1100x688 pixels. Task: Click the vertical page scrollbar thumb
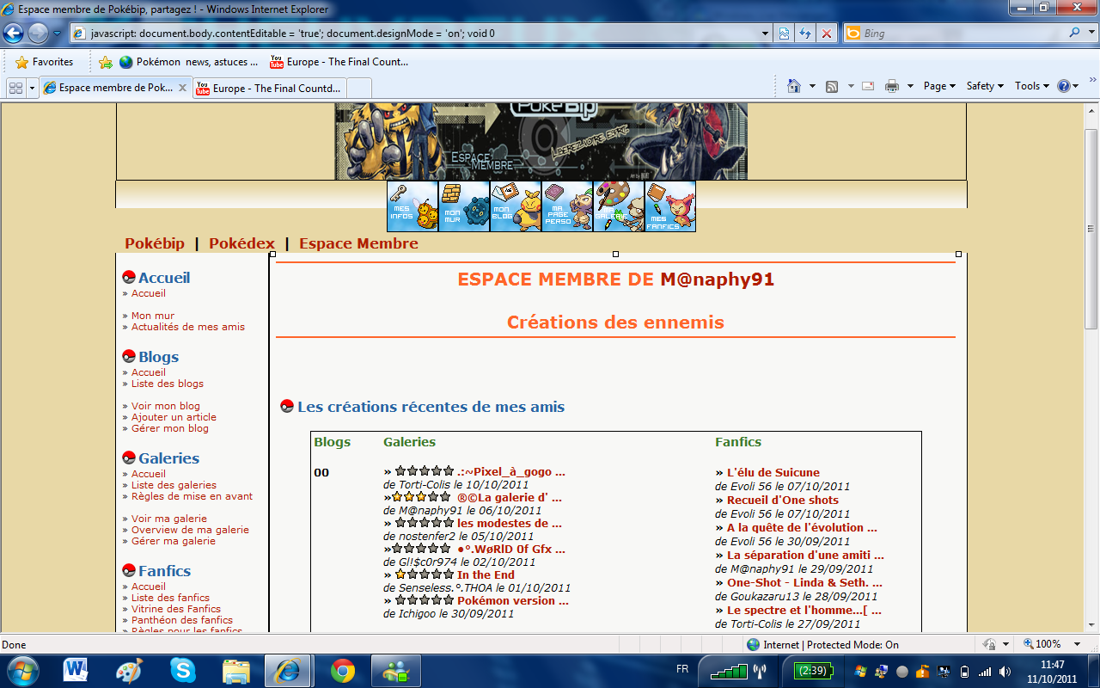coord(1091,229)
